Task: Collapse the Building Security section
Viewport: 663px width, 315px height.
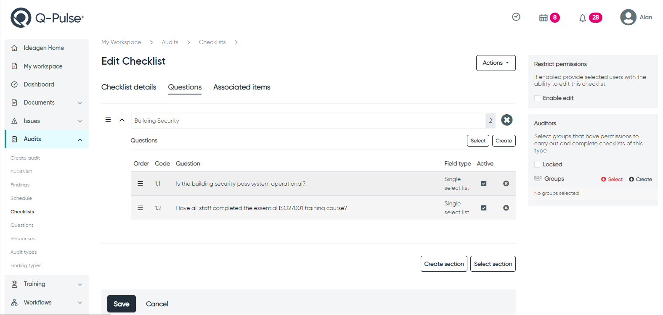Action: [x=122, y=120]
